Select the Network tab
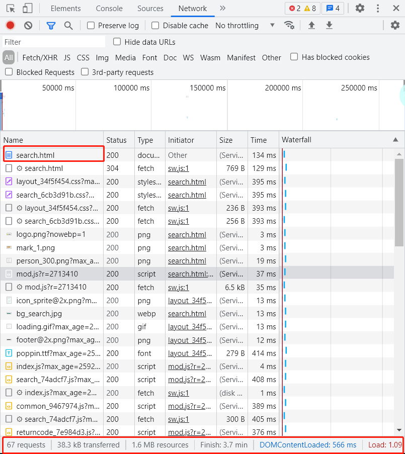Screen dimensions: 405x454 pos(193,9)
